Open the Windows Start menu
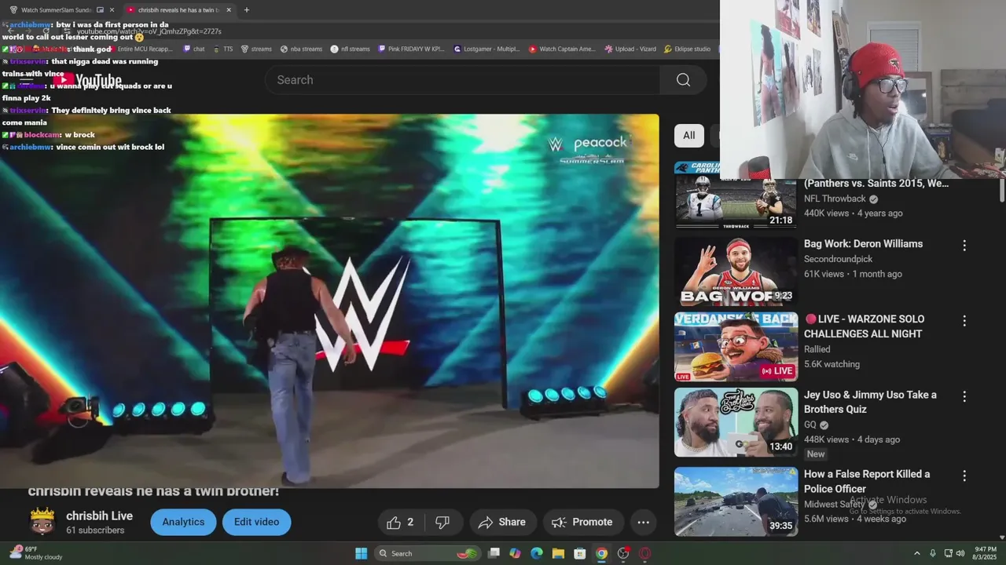 [x=361, y=553]
